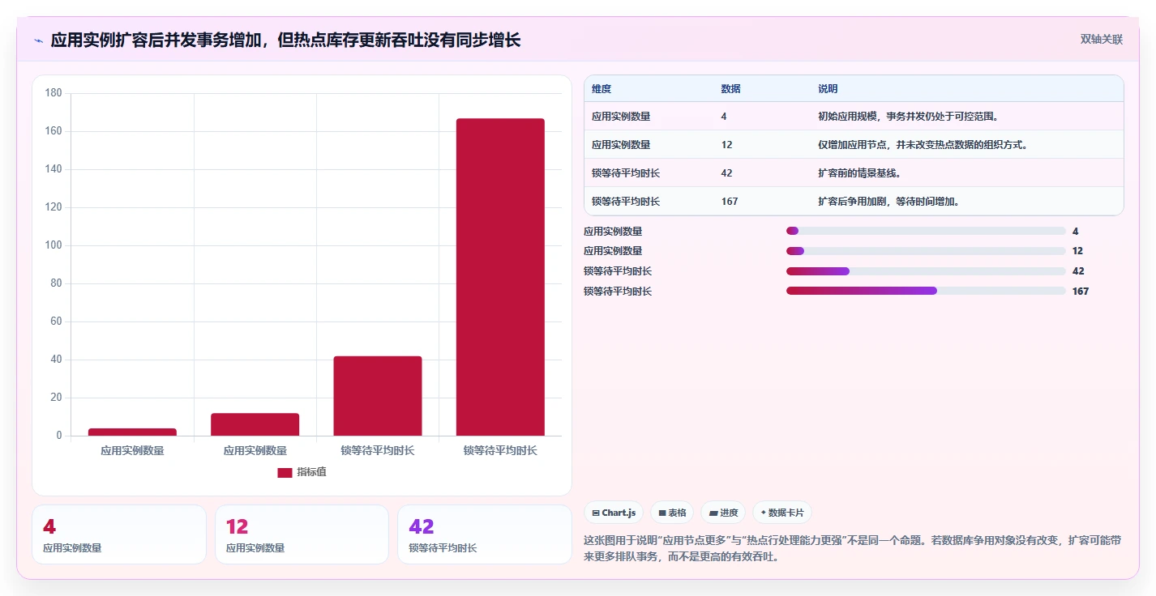
Task: Select the table text 仅增加应用节点，并未改变热点数据的组织方式。
Action: (925, 145)
